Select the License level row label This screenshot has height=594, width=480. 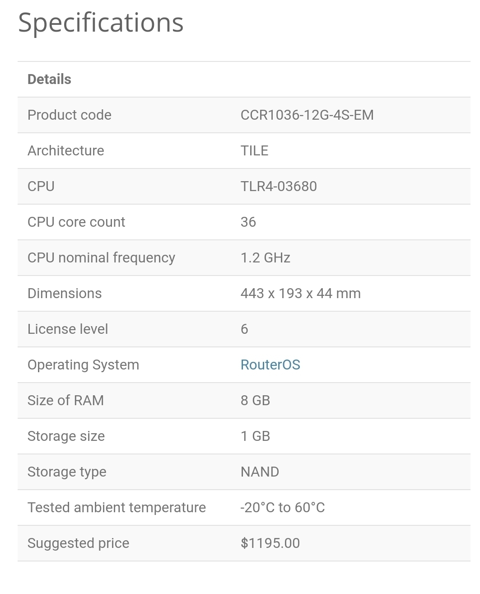pos(68,329)
